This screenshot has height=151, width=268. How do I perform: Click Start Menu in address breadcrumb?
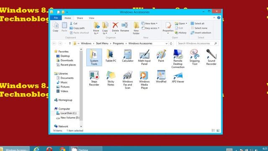coord(102,44)
